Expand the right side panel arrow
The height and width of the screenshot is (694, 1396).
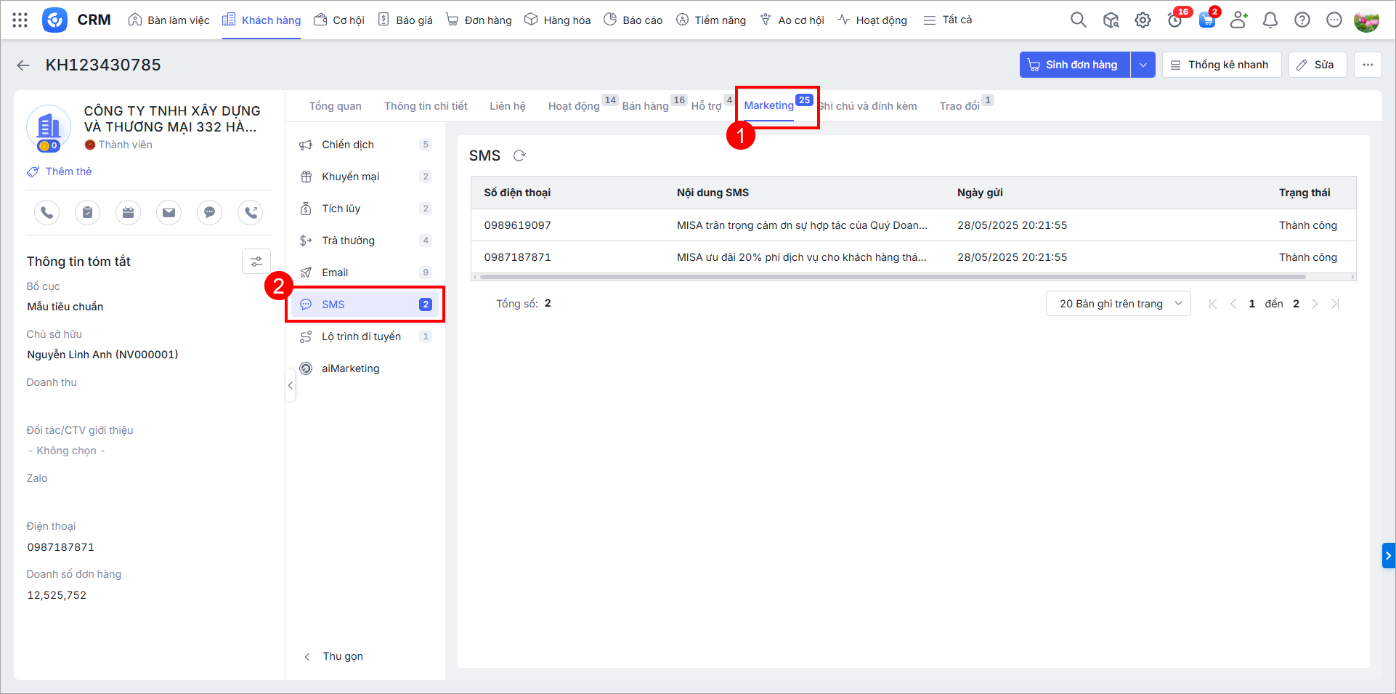click(1388, 556)
